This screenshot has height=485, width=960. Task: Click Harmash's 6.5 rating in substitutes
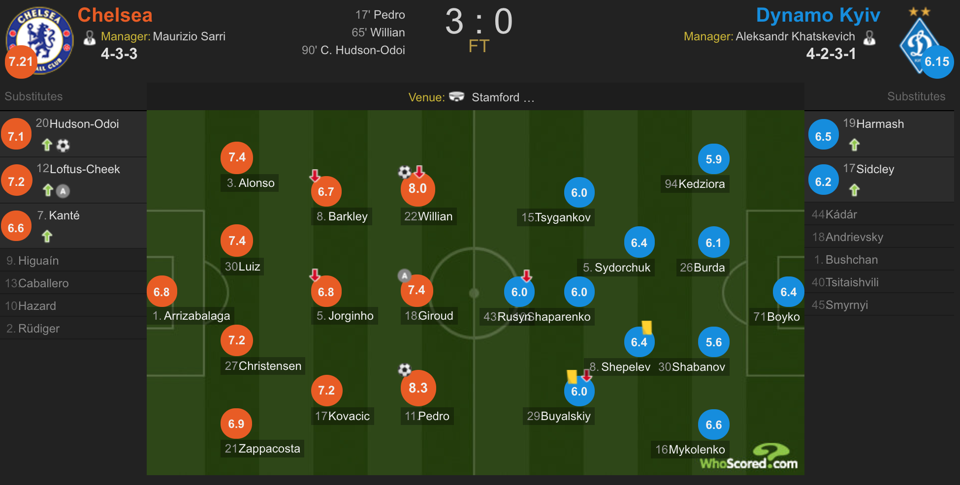point(823,137)
